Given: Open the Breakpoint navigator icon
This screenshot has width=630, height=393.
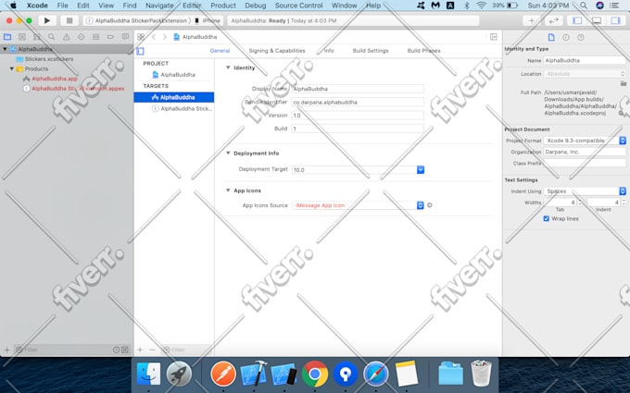Looking at the screenshot, I should pos(110,37).
